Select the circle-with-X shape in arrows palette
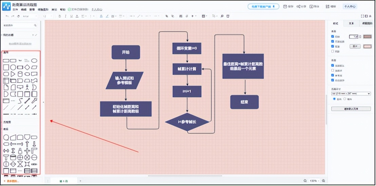Image resolution: width=376 pixels, height=186 pixels. [27, 157]
